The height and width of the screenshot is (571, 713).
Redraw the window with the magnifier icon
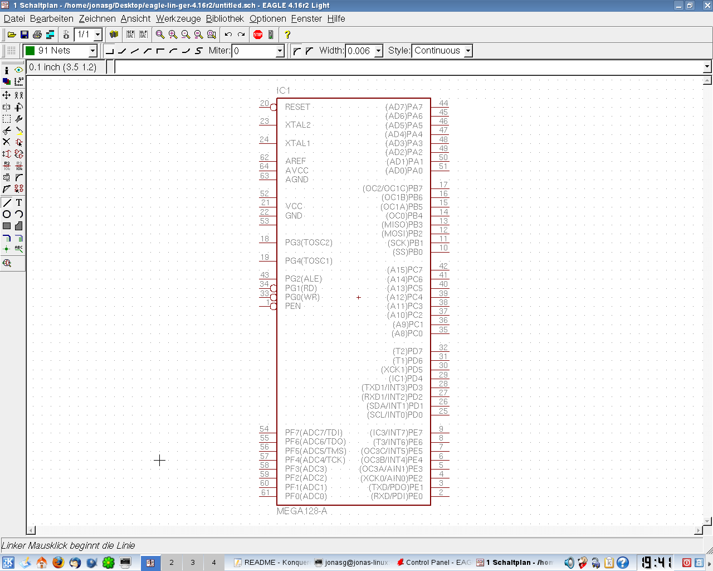click(x=198, y=35)
